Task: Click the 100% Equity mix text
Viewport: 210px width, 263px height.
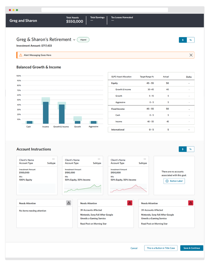Action: 26,180
